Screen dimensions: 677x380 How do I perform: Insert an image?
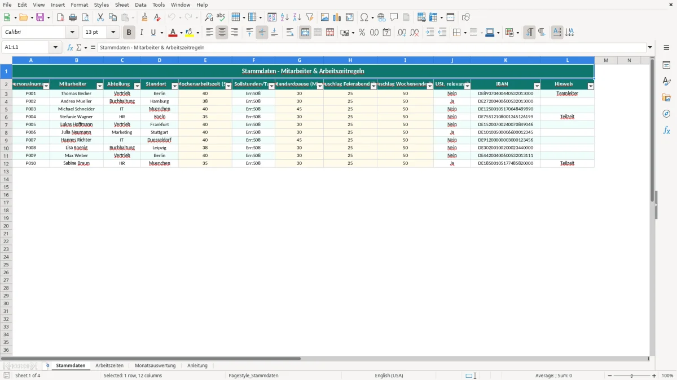pos(325,17)
